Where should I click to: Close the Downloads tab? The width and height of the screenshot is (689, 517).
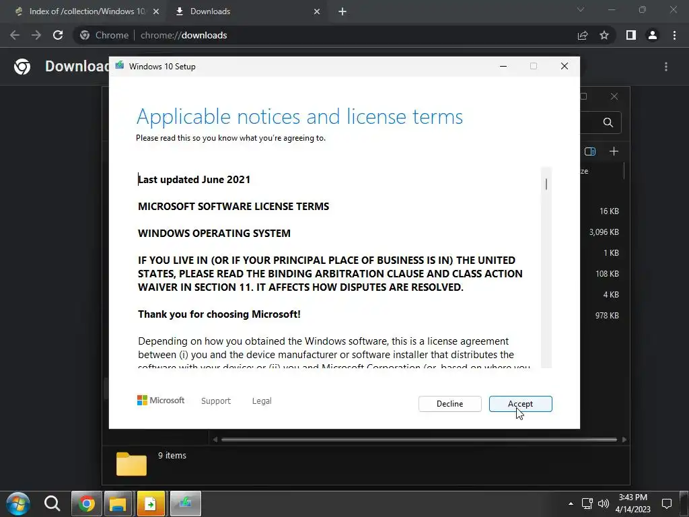click(317, 12)
